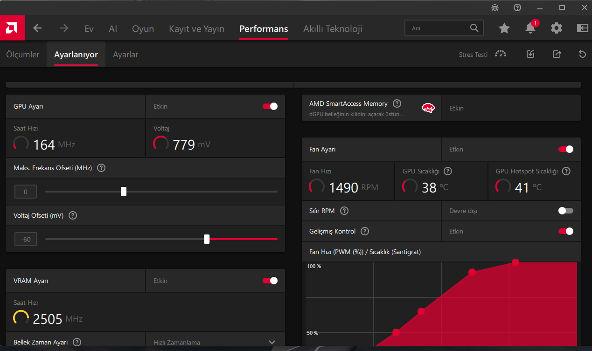Viewport: 592px width, 351px height.
Task: Click the Maks. Frekans Ofseti slider handle
Action: pyautogui.click(x=124, y=192)
